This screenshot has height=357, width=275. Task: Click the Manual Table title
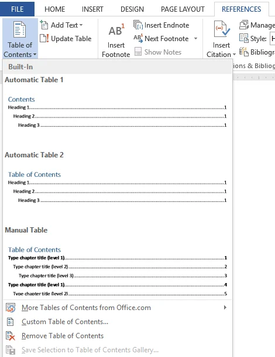pyautogui.click(x=26, y=230)
